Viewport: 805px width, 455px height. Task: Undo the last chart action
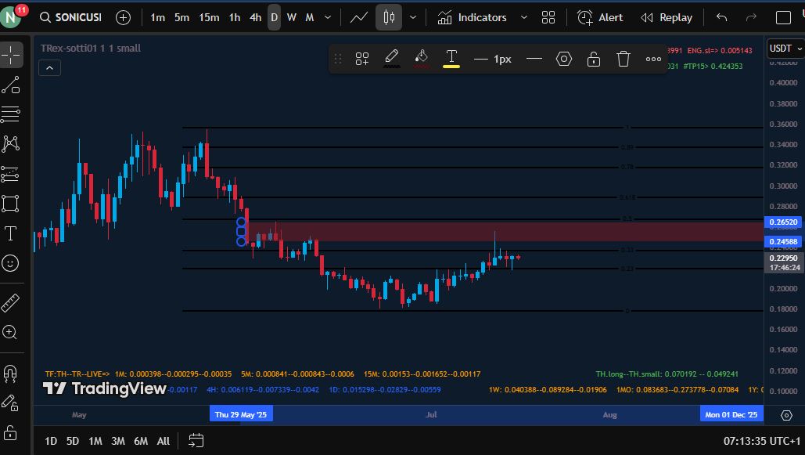pyautogui.click(x=721, y=17)
